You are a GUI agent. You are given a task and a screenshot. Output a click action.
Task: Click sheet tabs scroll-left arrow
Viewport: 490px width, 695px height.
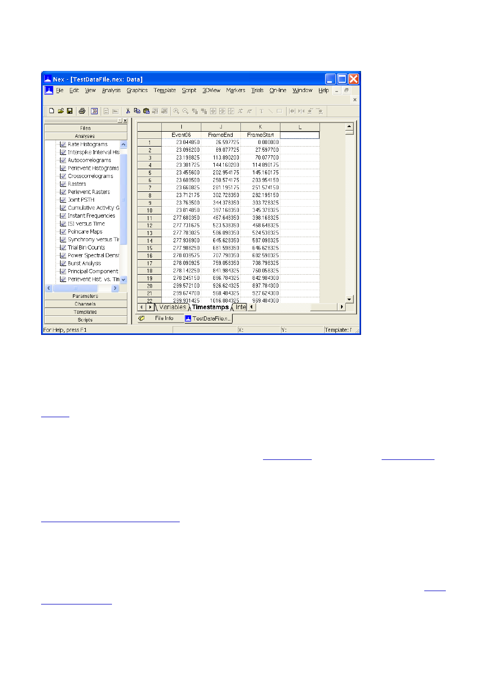coord(141,307)
